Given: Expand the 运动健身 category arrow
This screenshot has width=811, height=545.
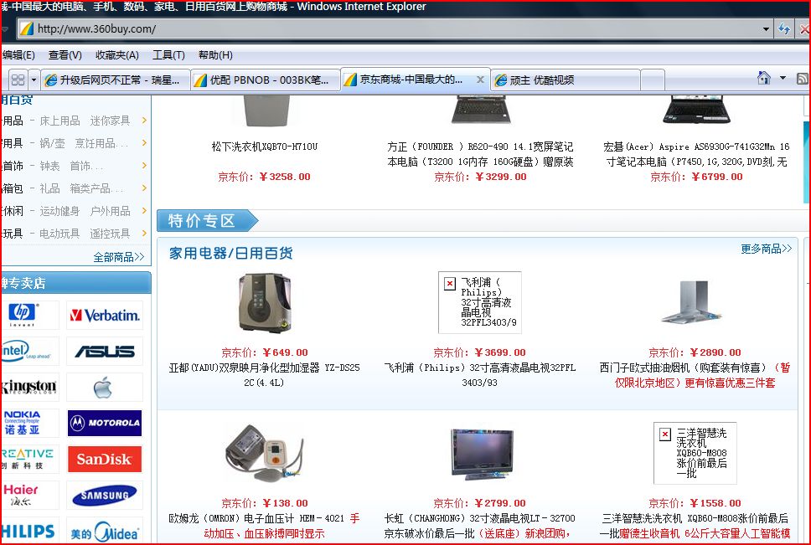Looking at the screenshot, I should point(144,211).
